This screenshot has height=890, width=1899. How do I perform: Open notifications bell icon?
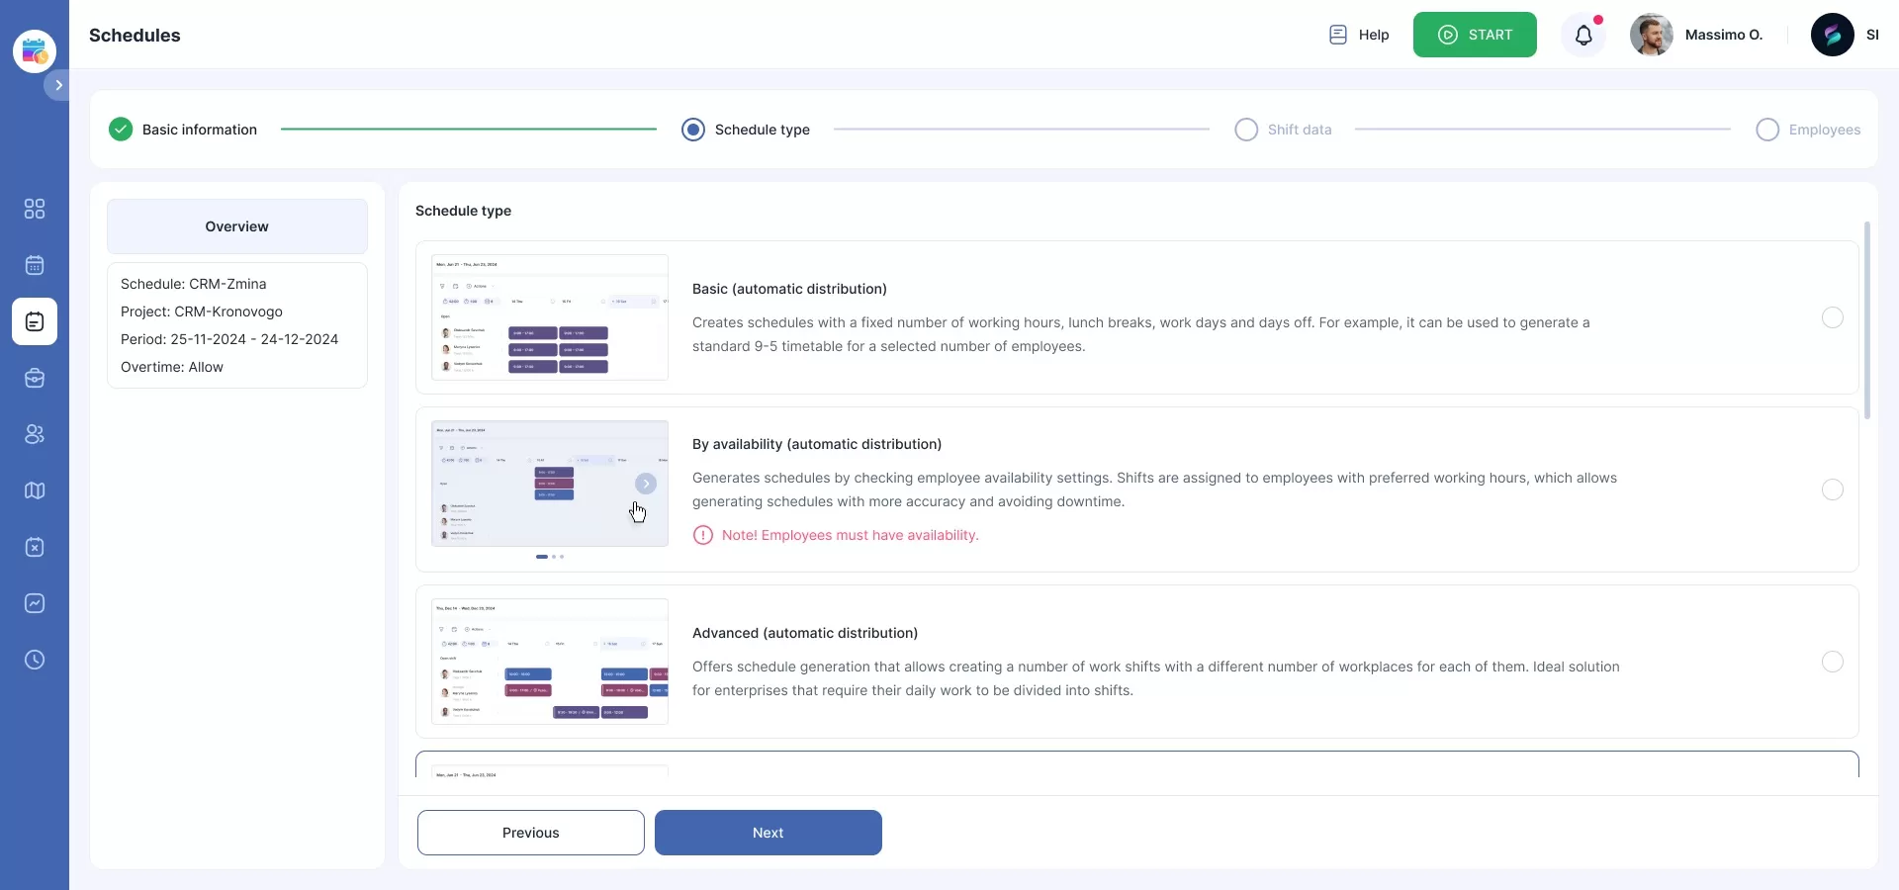click(1583, 36)
